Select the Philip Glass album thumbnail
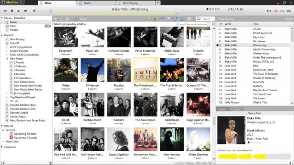294x165 pixels. click(172, 37)
